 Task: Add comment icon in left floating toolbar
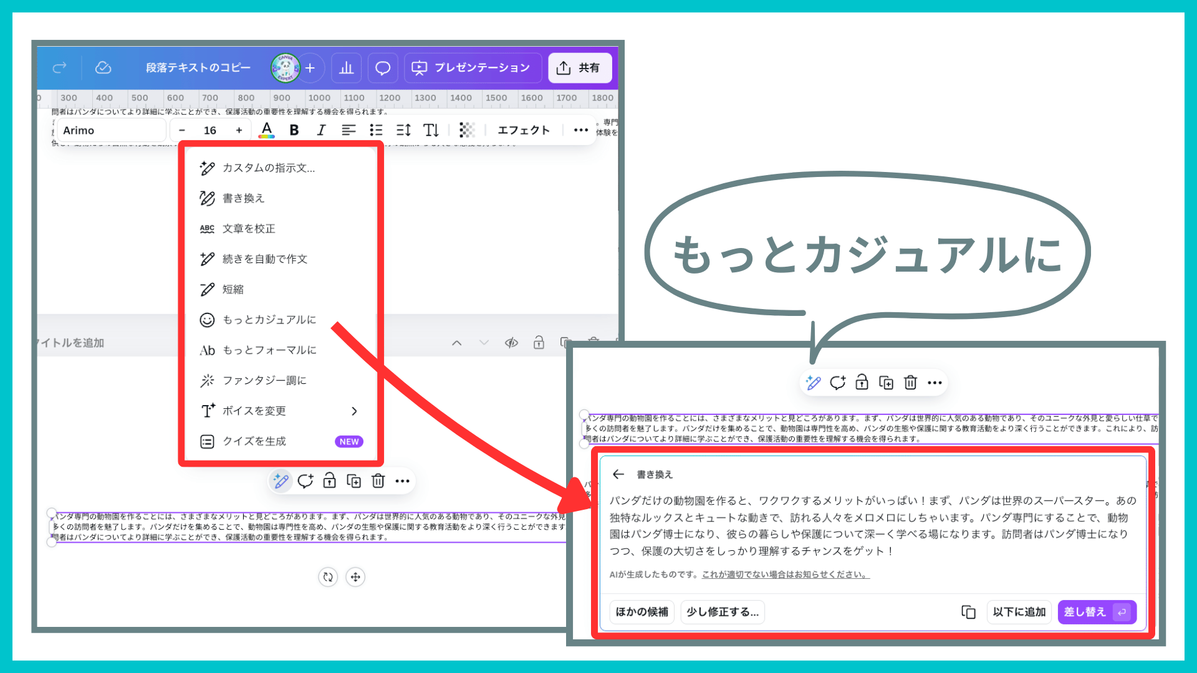pyautogui.click(x=305, y=481)
